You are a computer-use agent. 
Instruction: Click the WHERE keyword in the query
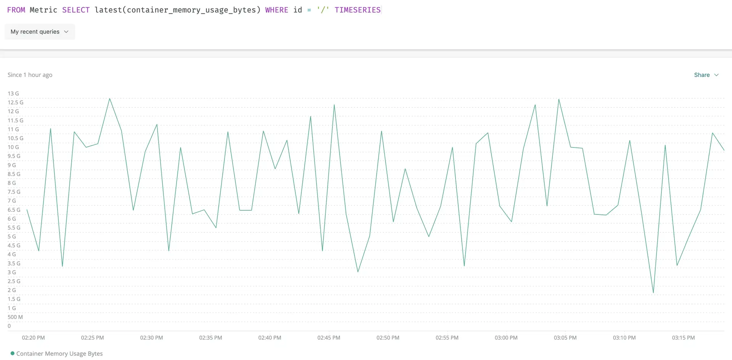[x=276, y=10]
